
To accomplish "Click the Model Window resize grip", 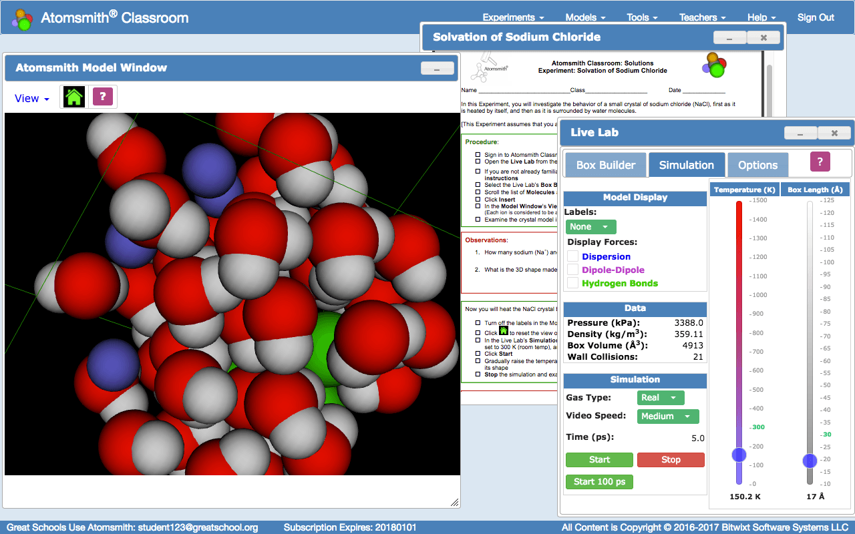I will (455, 502).
